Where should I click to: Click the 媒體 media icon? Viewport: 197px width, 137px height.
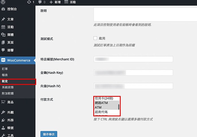pos(3,35)
